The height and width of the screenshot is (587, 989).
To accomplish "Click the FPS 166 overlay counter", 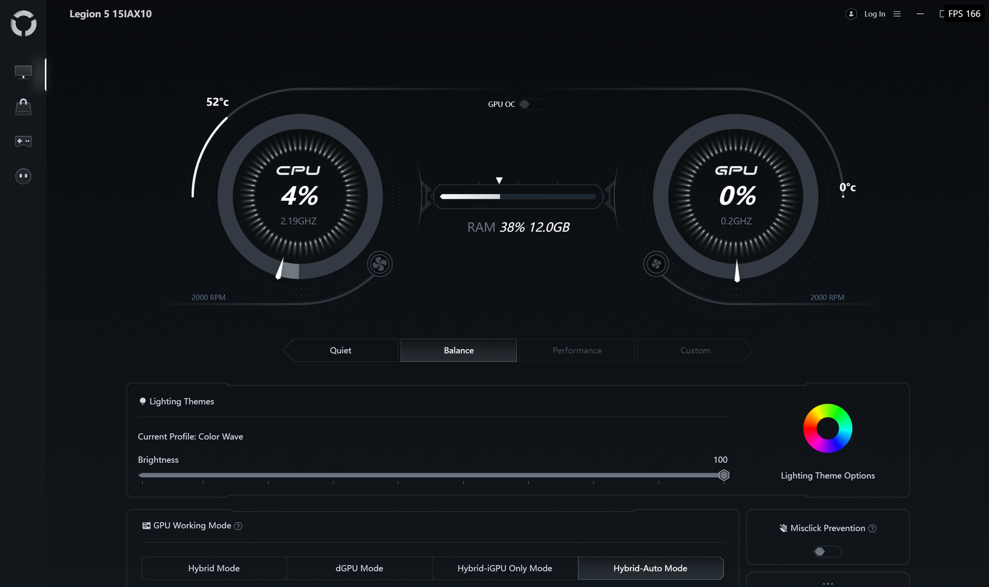I will tap(964, 14).
